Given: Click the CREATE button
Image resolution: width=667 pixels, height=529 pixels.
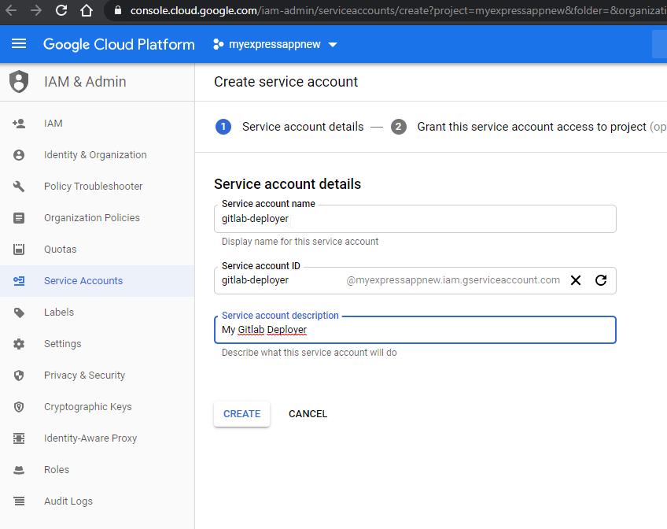Looking at the screenshot, I should (x=241, y=414).
